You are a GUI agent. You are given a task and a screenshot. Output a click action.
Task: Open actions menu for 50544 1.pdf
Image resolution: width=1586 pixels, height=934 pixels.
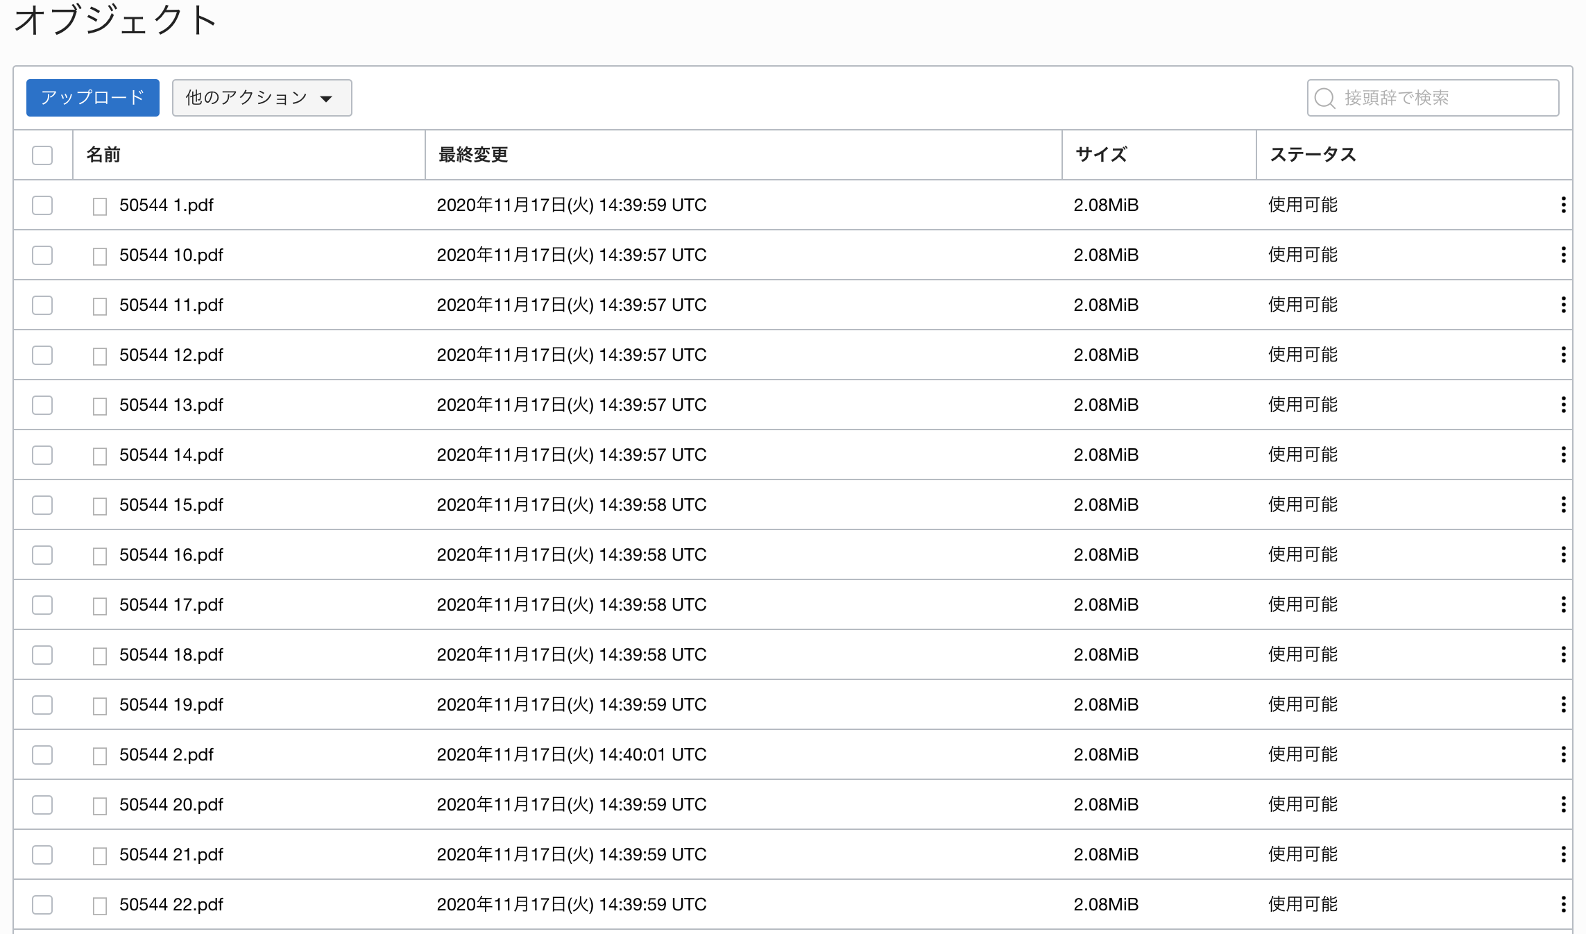1562,205
